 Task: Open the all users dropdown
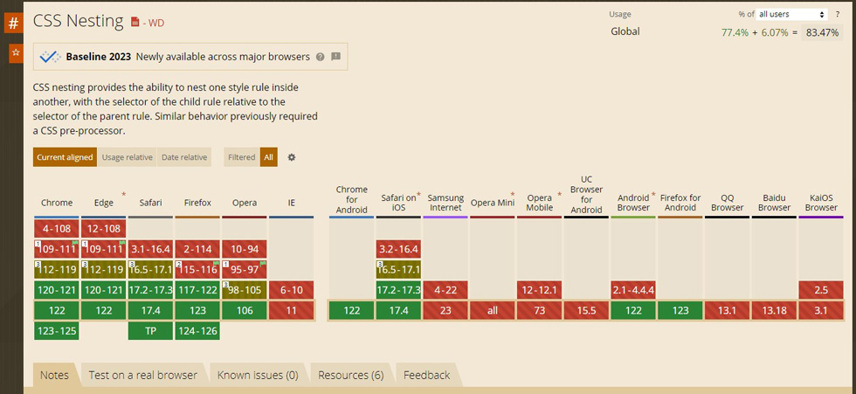(792, 14)
